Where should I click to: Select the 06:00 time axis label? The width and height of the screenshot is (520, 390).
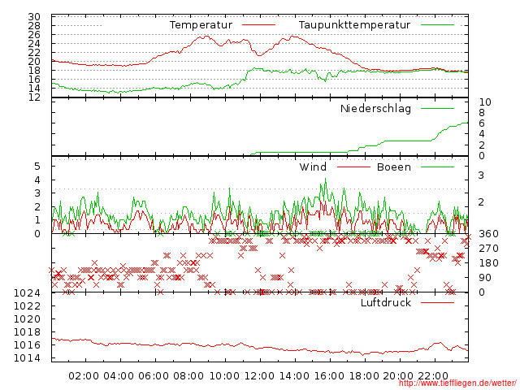(154, 376)
